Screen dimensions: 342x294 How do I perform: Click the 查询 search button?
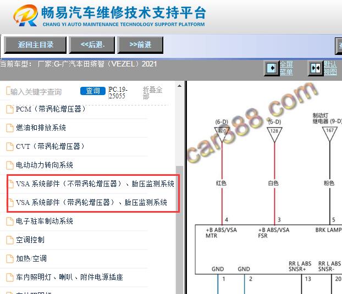tap(93, 91)
